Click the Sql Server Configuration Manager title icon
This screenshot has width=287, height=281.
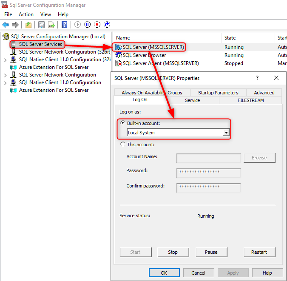coord(4,5)
